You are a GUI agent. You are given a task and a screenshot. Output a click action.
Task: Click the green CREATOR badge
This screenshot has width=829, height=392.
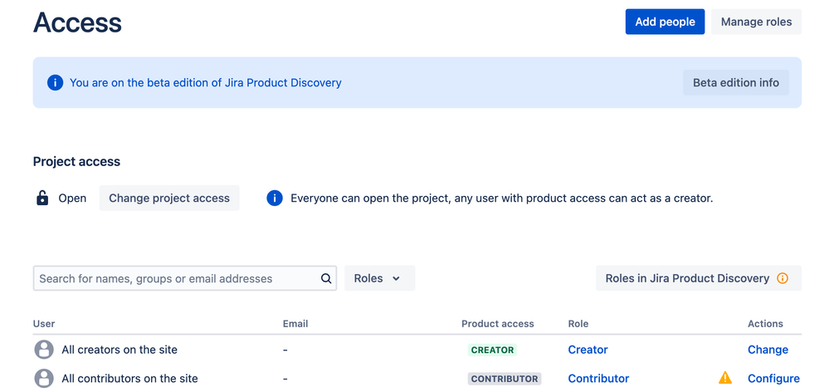coord(492,350)
